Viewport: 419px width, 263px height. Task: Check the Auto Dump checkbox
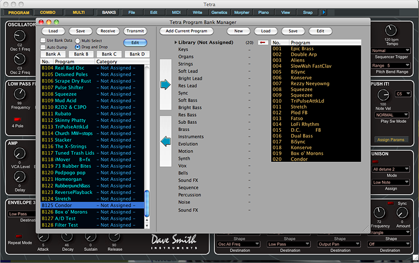click(43, 47)
